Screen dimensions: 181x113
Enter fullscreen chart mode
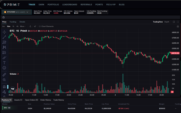point(178,22)
